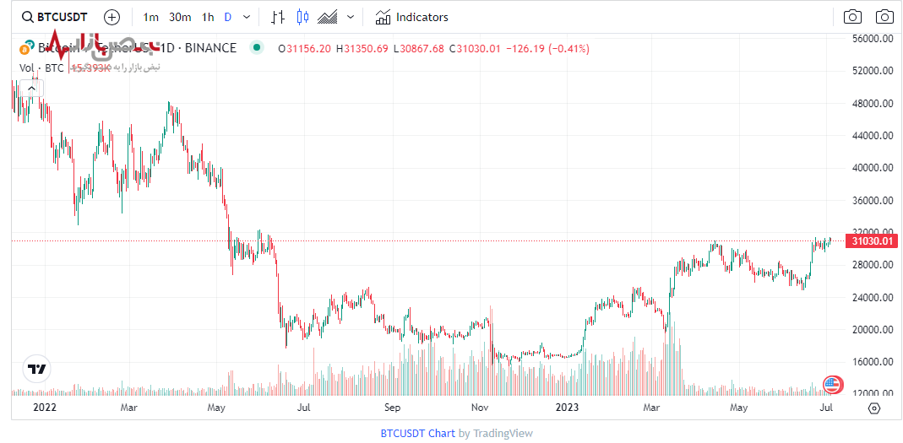The image size is (903, 443).
Task: Expand the timeframe interval dropdown
Action: tap(247, 17)
